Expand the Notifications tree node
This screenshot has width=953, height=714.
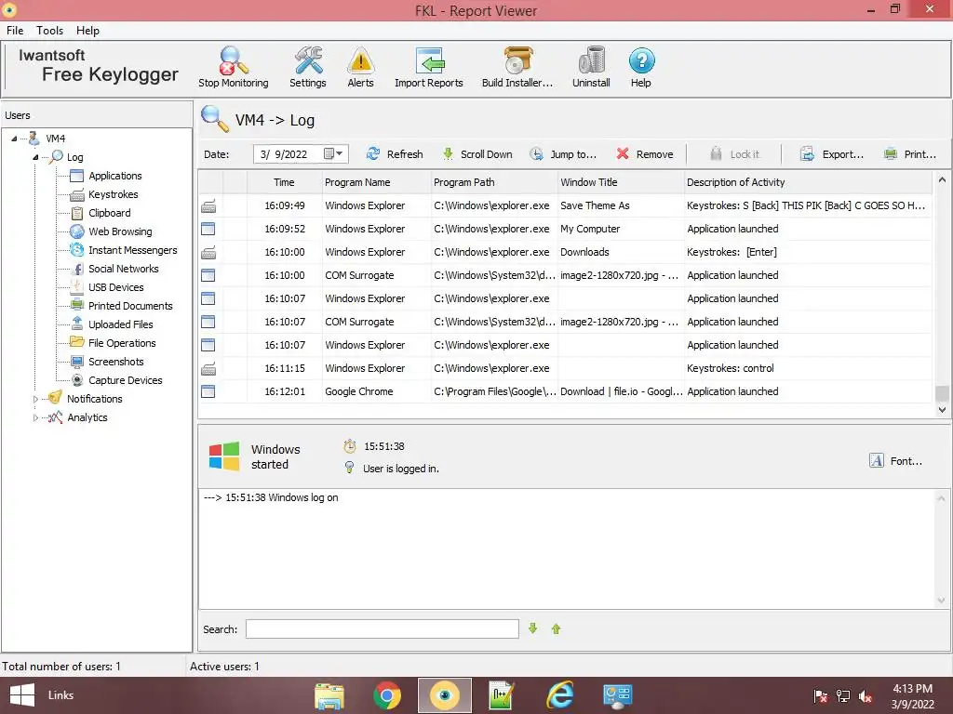click(35, 399)
